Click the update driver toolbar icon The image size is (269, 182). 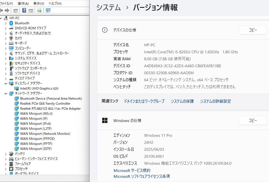tap(39, 10)
